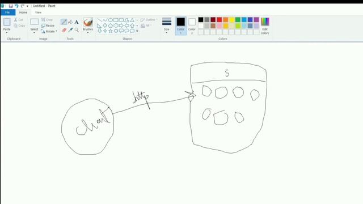Click the Cut button
This screenshot has height=204, width=363.
click(x=19, y=20)
